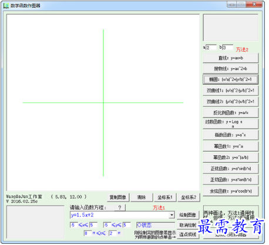Screen dimensions: 269x245
Task: Draw the 双曲线2 hyperbola
Action: [x=230, y=102]
